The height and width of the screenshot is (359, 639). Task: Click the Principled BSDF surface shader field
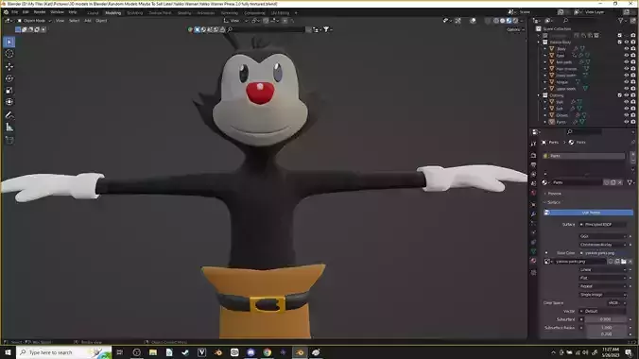[603, 225]
